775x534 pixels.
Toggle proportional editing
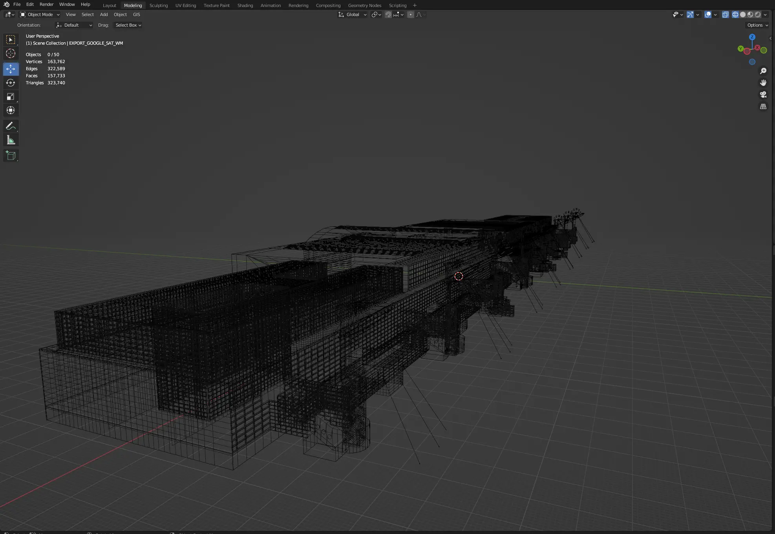coord(411,15)
